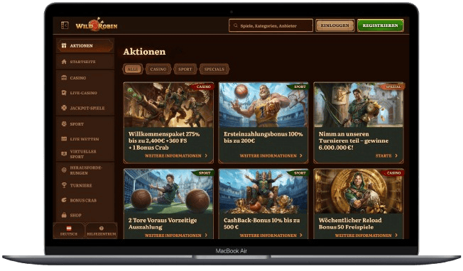Click Starte on the Turnieren promotion

tap(386, 155)
